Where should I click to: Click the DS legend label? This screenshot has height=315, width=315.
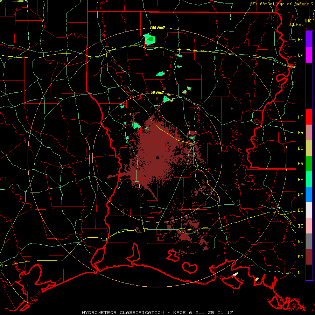300,210
